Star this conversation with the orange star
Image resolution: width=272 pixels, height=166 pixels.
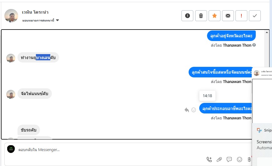pos(215,16)
